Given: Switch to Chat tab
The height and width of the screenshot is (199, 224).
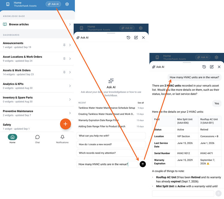Looking at the screenshot, I should point(37,139).
